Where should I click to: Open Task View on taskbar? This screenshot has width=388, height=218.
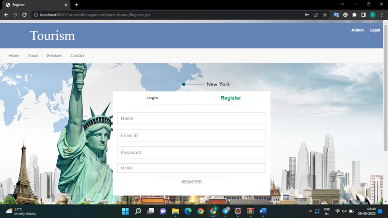click(x=151, y=211)
